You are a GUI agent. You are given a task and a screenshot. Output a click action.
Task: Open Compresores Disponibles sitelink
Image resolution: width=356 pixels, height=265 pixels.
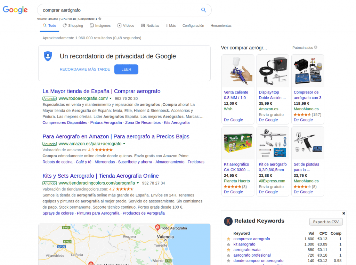click(65, 122)
